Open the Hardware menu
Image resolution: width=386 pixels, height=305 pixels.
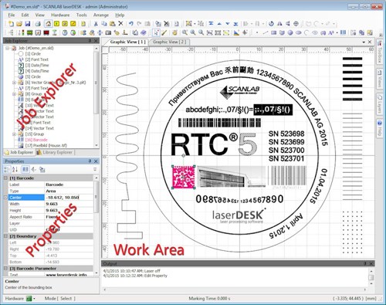tap(60, 15)
